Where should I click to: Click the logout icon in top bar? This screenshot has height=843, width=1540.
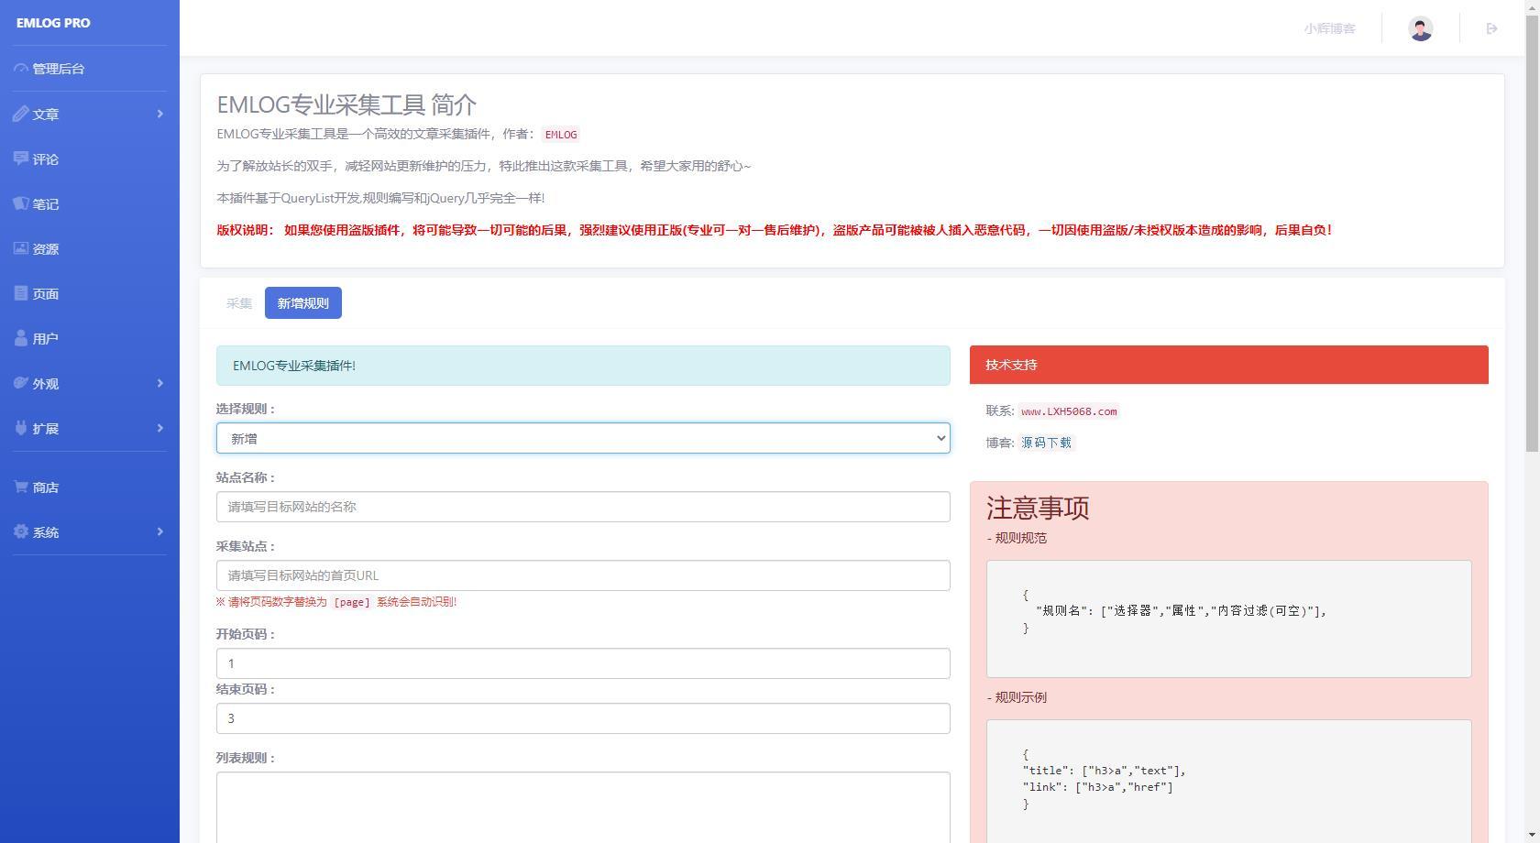point(1491,28)
